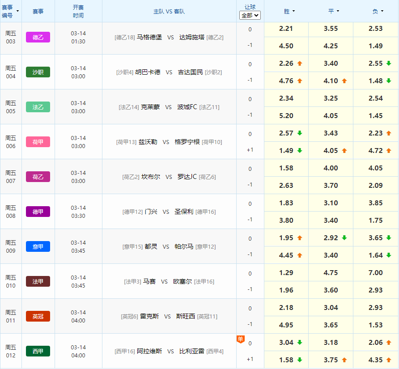Viewport: 399px width, 369px height.
Task: Click the 德甲 league badge
Action: [38, 212]
